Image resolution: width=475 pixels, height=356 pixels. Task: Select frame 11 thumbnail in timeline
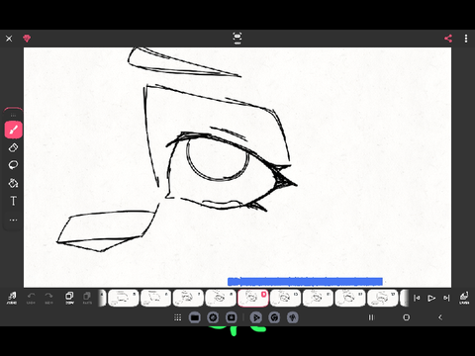(318, 298)
